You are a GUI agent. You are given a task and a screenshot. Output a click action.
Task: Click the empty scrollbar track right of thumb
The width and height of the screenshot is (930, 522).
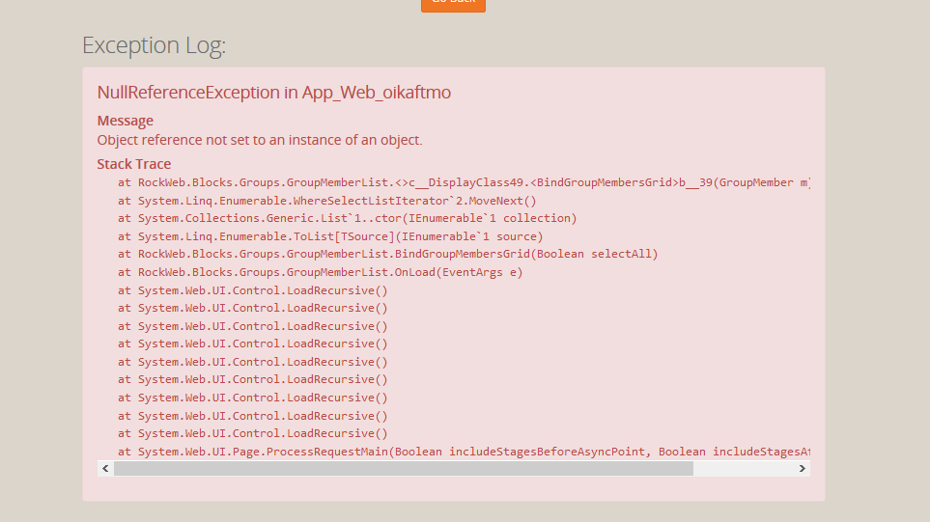pyautogui.click(x=743, y=468)
